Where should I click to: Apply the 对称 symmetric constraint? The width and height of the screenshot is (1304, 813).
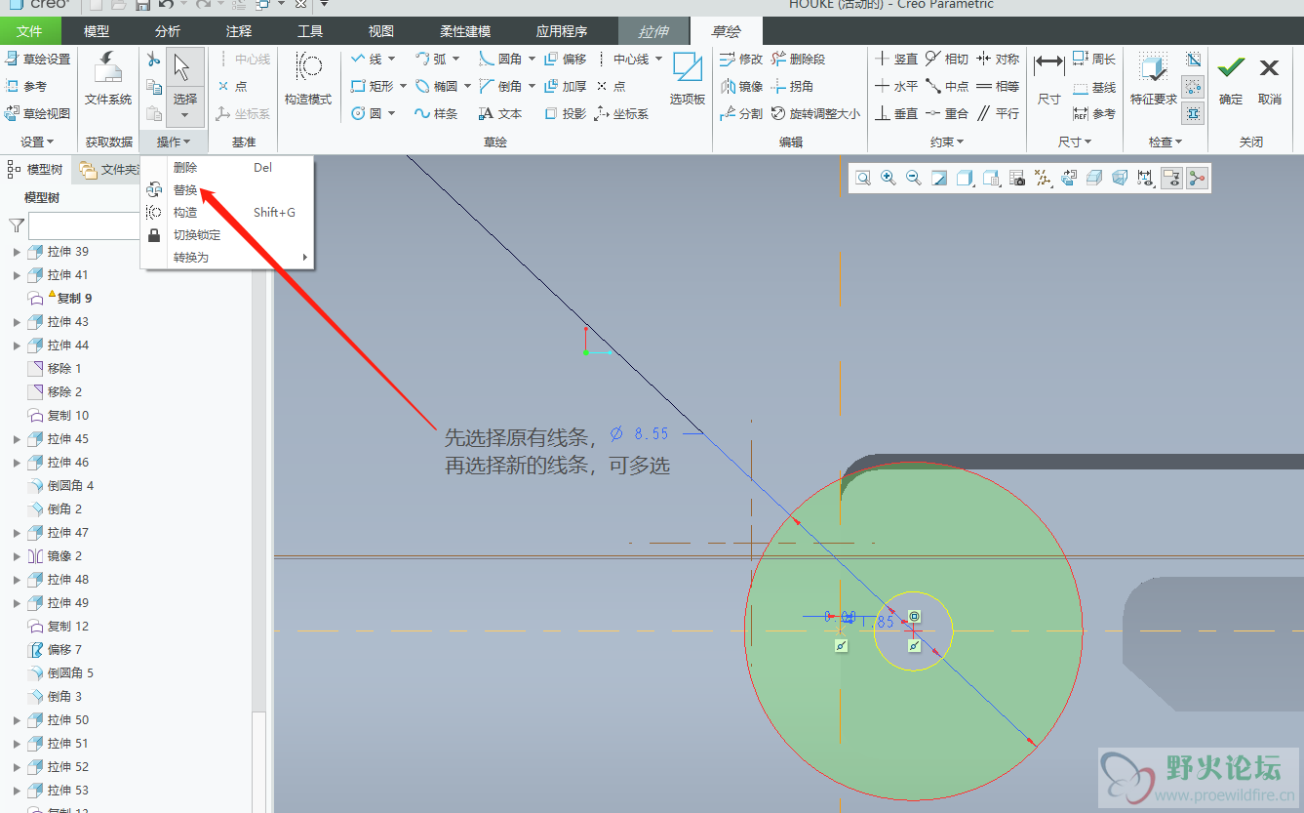[x=997, y=59]
